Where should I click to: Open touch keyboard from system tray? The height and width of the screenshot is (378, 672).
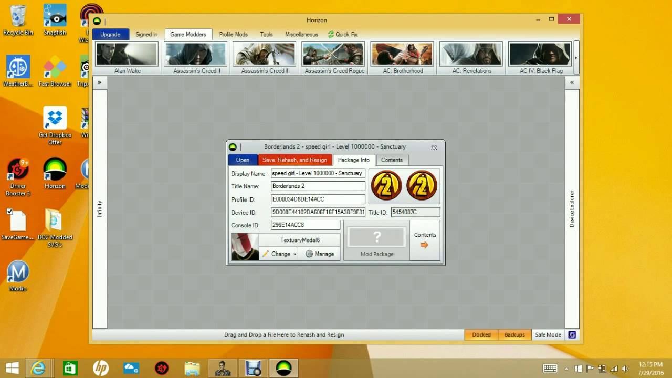(x=550, y=369)
